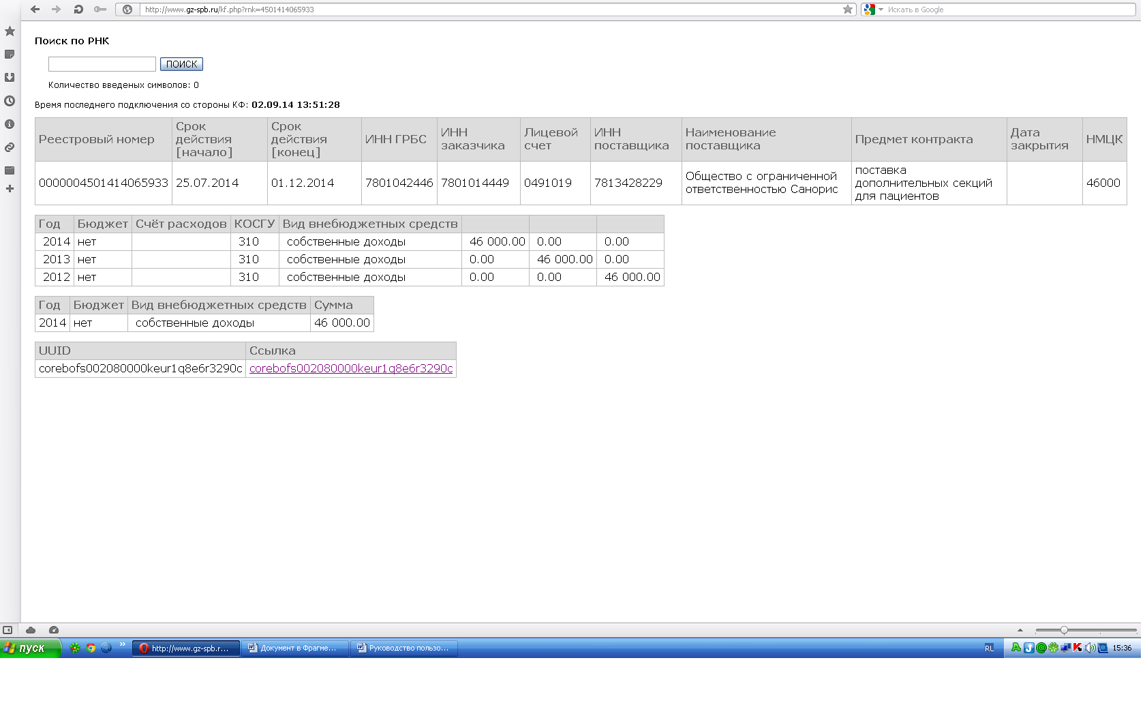Open the Bookmarks panel in the sidebar
This screenshot has height=716, width=1145.
pos(10,31)
